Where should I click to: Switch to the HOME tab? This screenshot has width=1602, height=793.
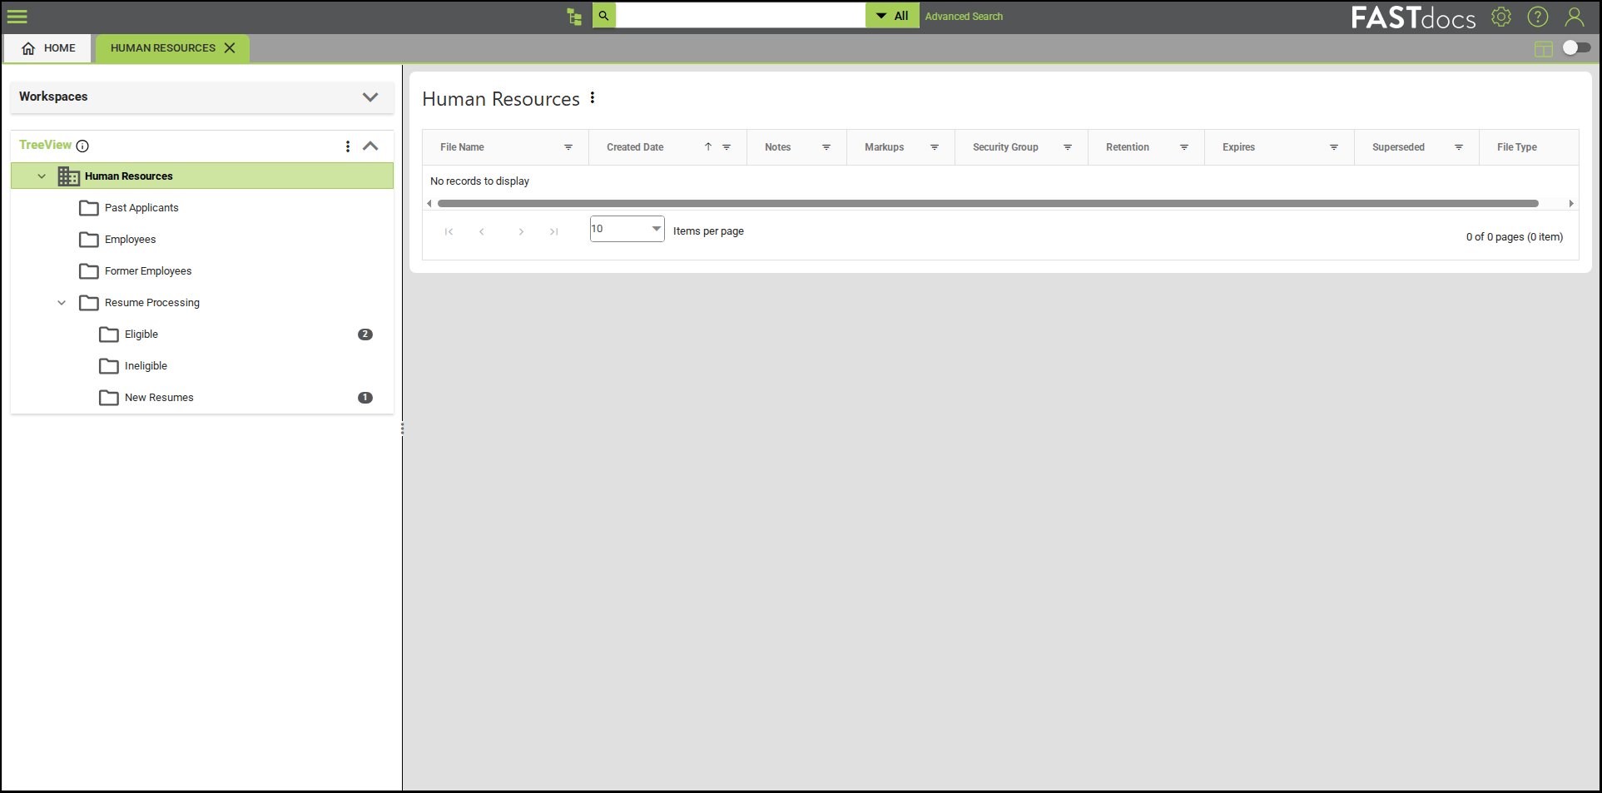point(47,47)
